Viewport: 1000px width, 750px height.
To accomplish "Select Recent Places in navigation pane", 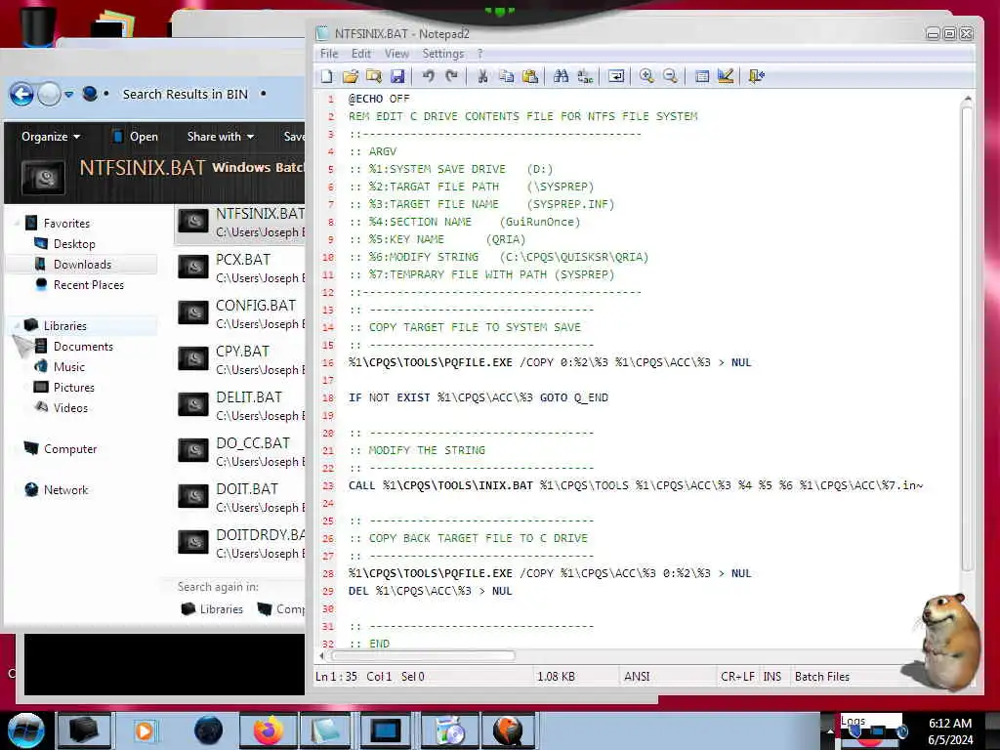I will [x=89, y=284].
